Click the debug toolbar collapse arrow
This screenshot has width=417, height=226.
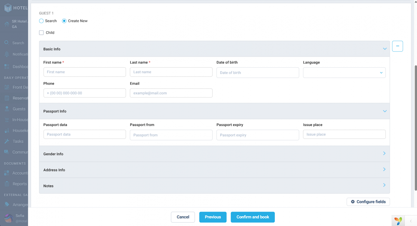click(x=411, y=221)
